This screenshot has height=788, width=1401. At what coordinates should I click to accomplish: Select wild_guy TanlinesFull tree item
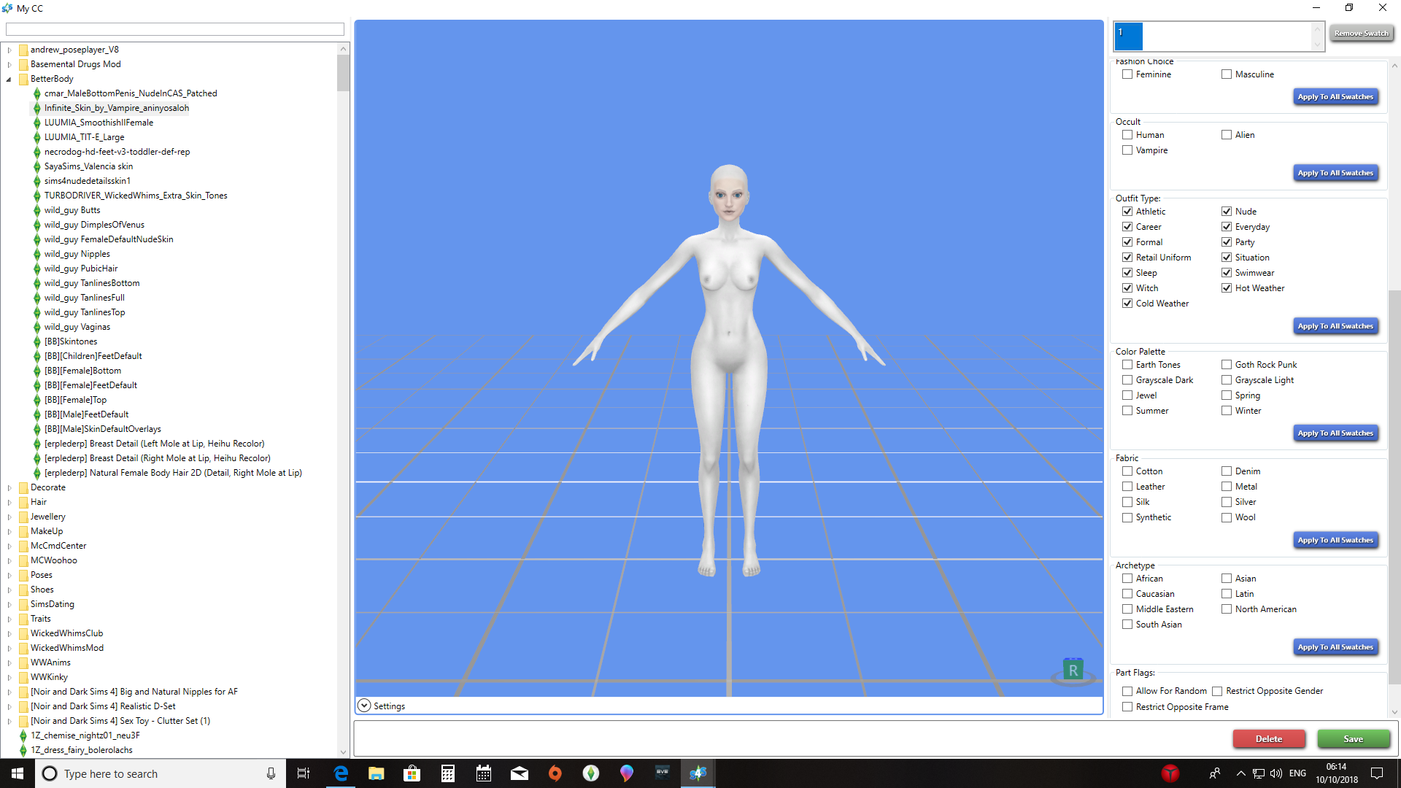click(84, 298)
